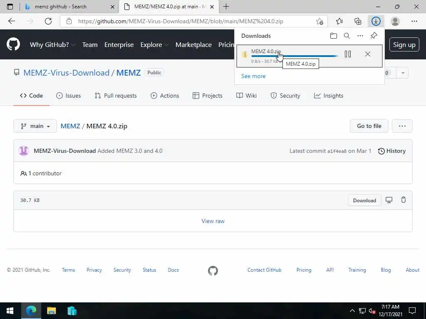Open the commit History link
Screen dimensions: 426x319
[x=392, y=151]
